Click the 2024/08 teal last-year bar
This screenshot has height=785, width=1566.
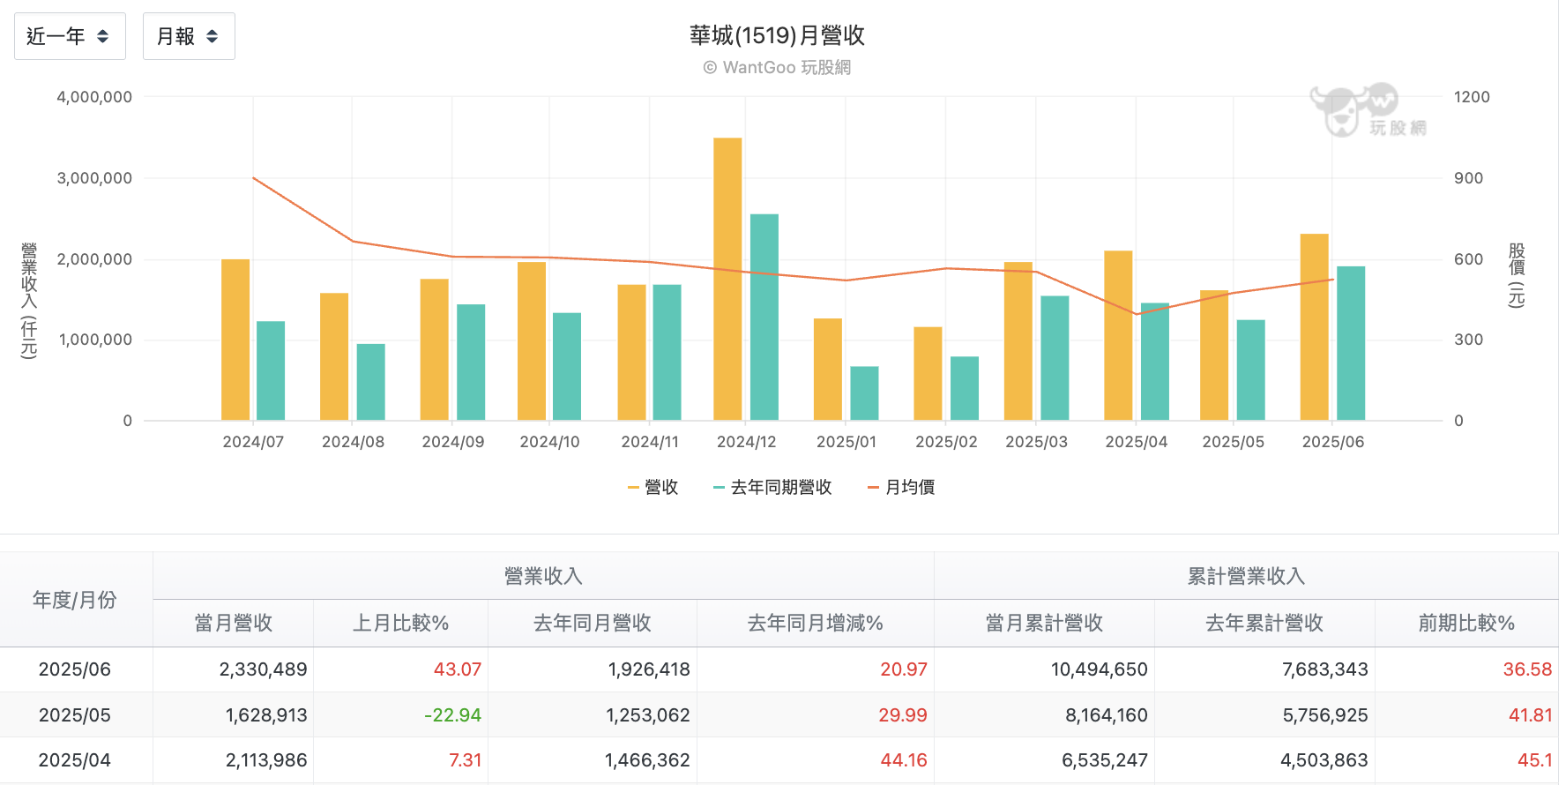coord(370,382)
